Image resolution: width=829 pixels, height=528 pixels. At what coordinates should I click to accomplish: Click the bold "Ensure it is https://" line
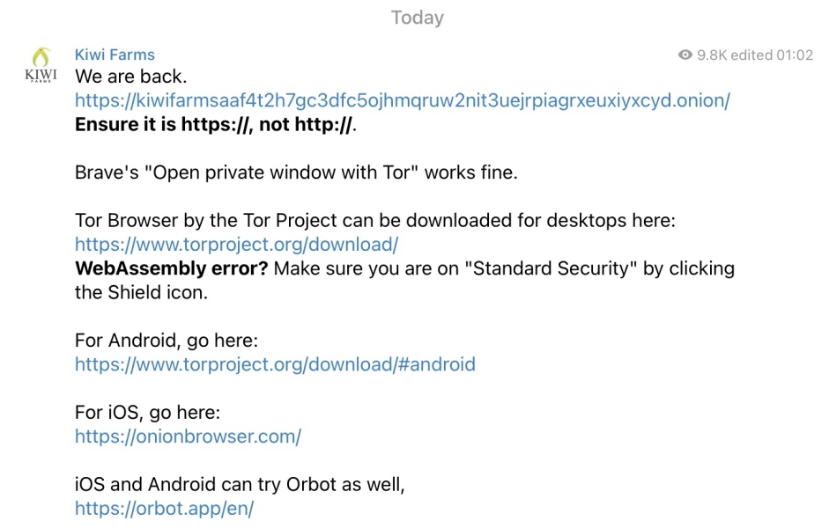click(x=216, y=124)
